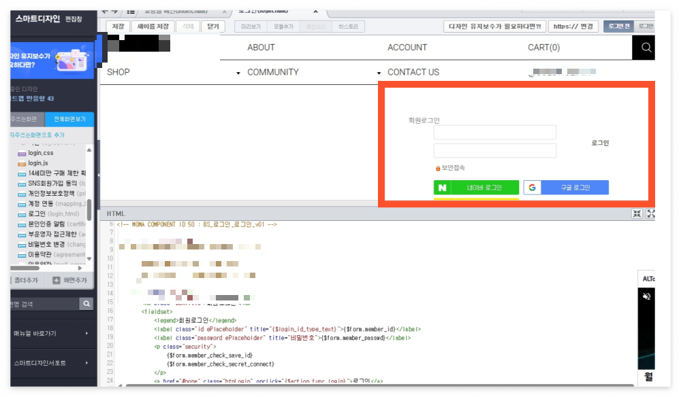Click plus icon of 화면추가

coord(56,280)
